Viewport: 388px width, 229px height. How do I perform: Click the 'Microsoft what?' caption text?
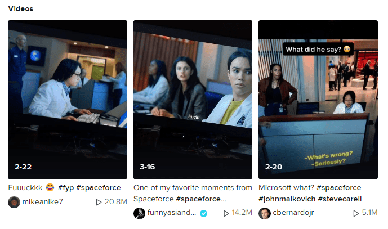pyautogui.click(x=286, y=188)
